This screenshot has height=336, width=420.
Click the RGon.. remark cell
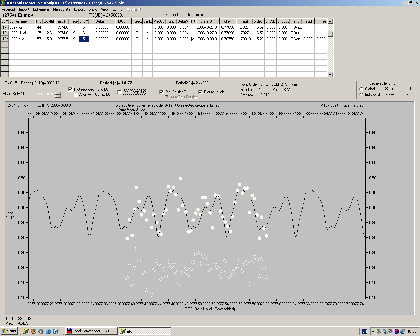296,39
